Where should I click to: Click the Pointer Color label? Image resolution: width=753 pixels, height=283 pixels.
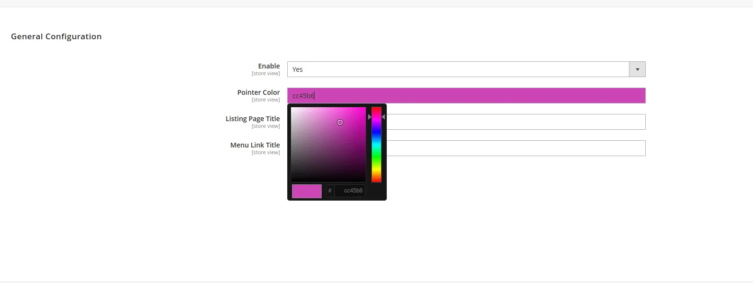pos(258,92)
